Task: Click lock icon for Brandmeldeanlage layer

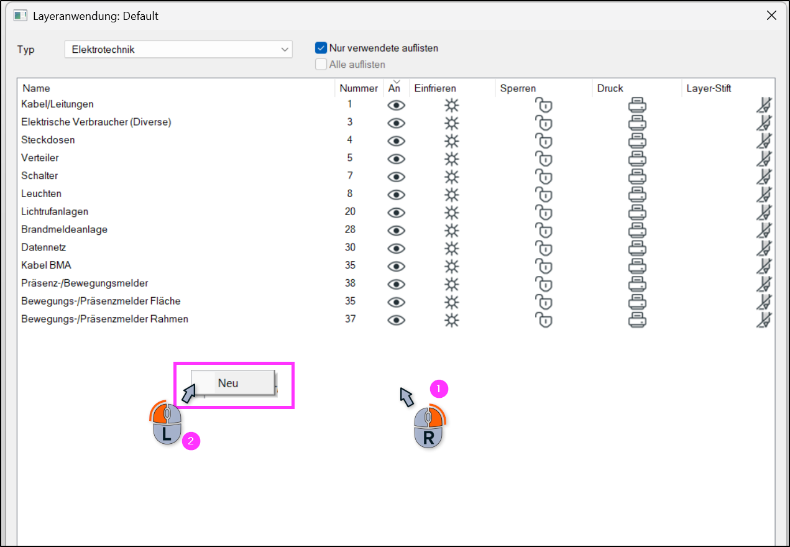Action: coord(544,231)
